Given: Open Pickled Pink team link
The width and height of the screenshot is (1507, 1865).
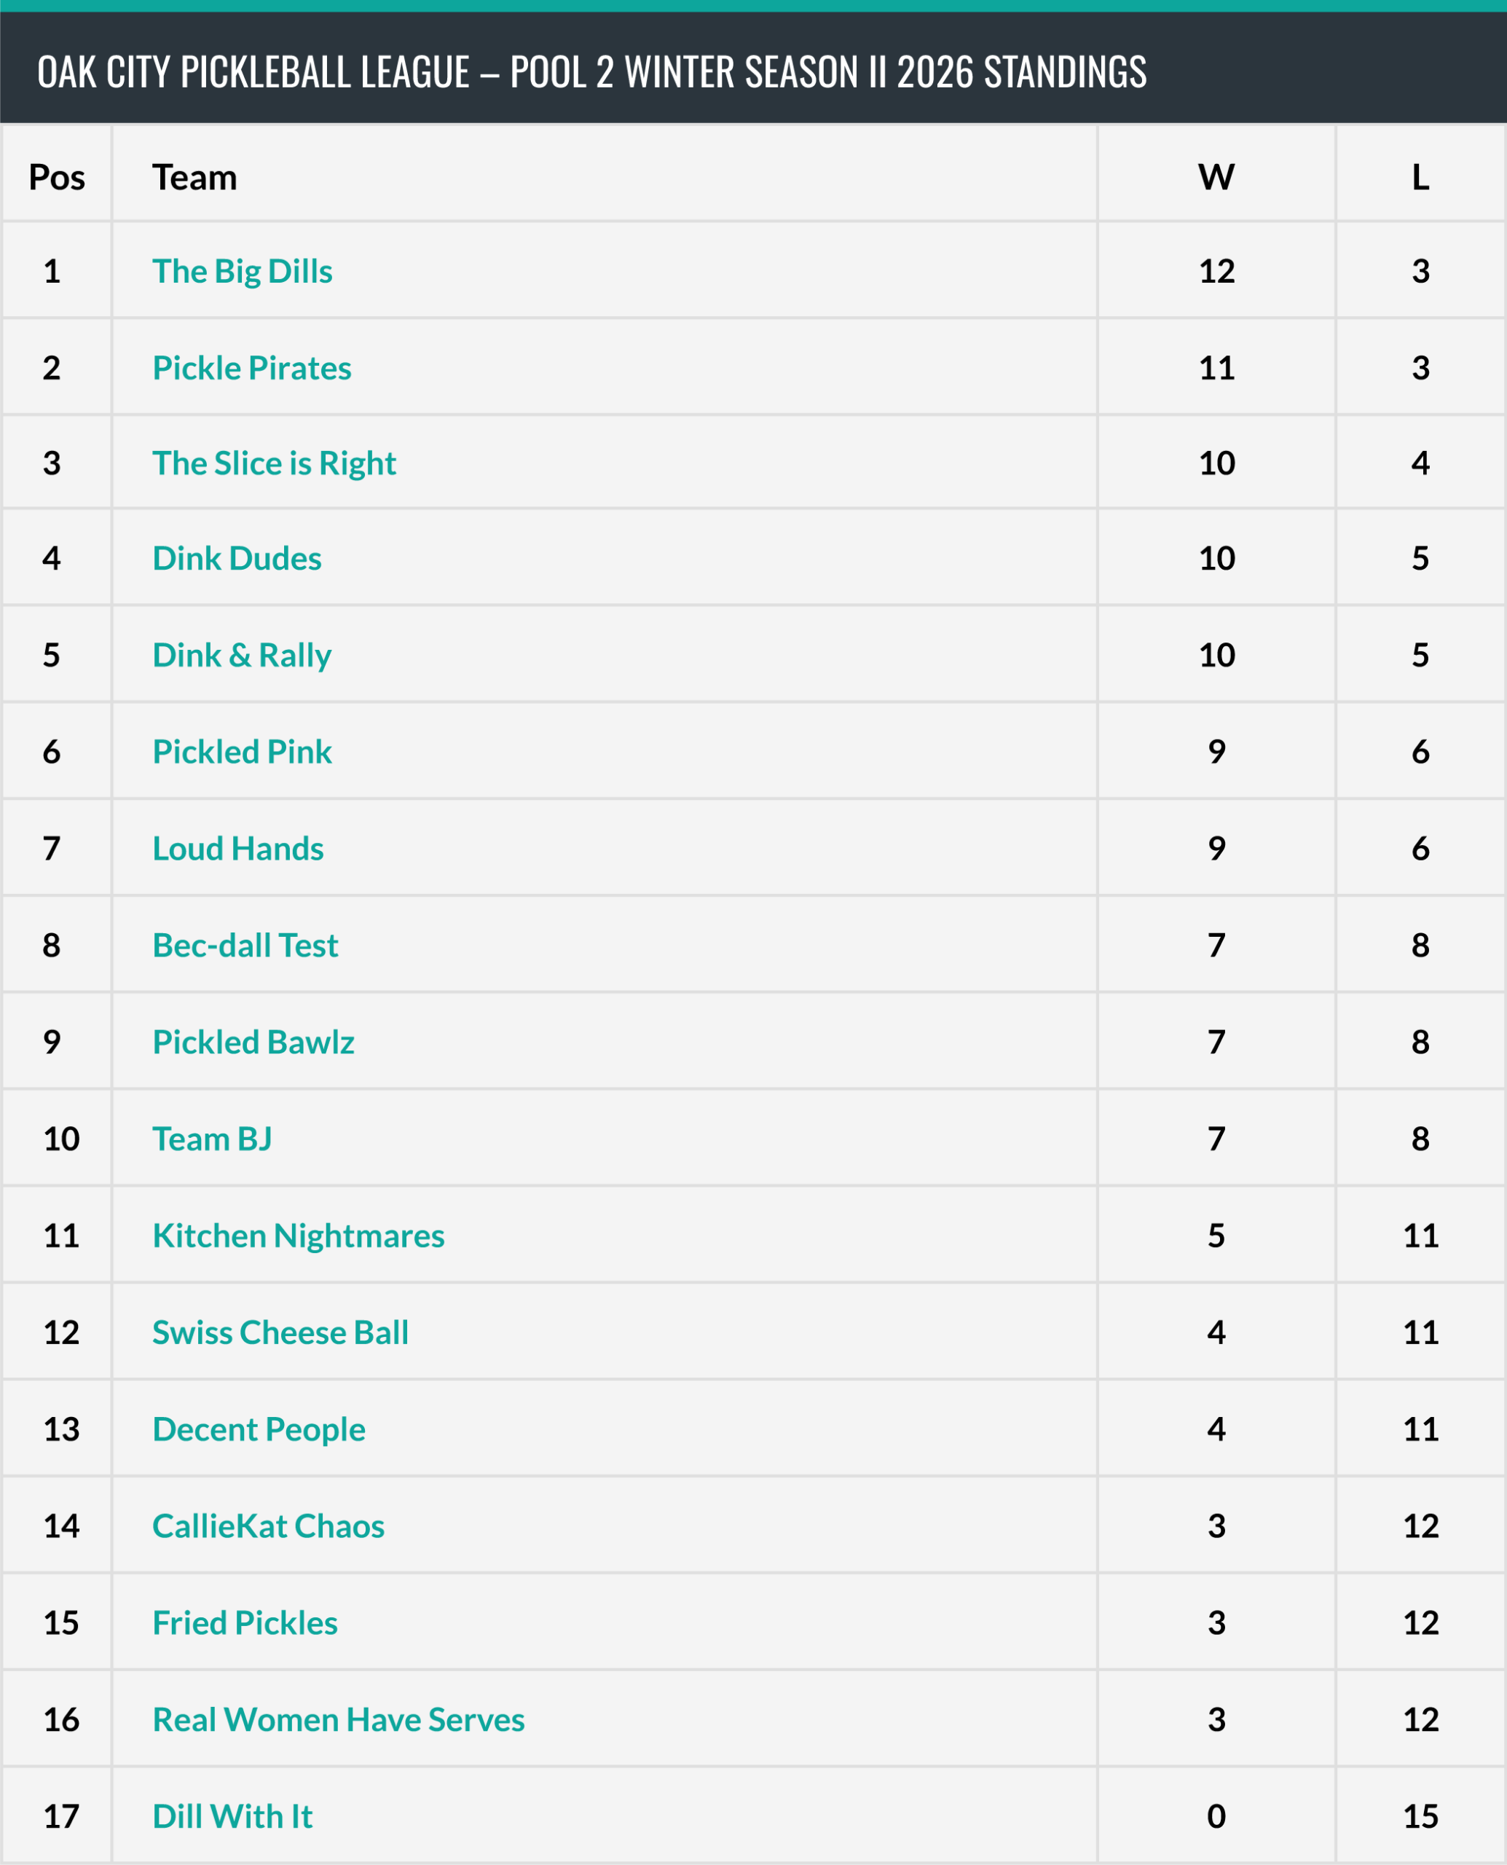Looking at the screenshot, I should (x=243, y=752).
